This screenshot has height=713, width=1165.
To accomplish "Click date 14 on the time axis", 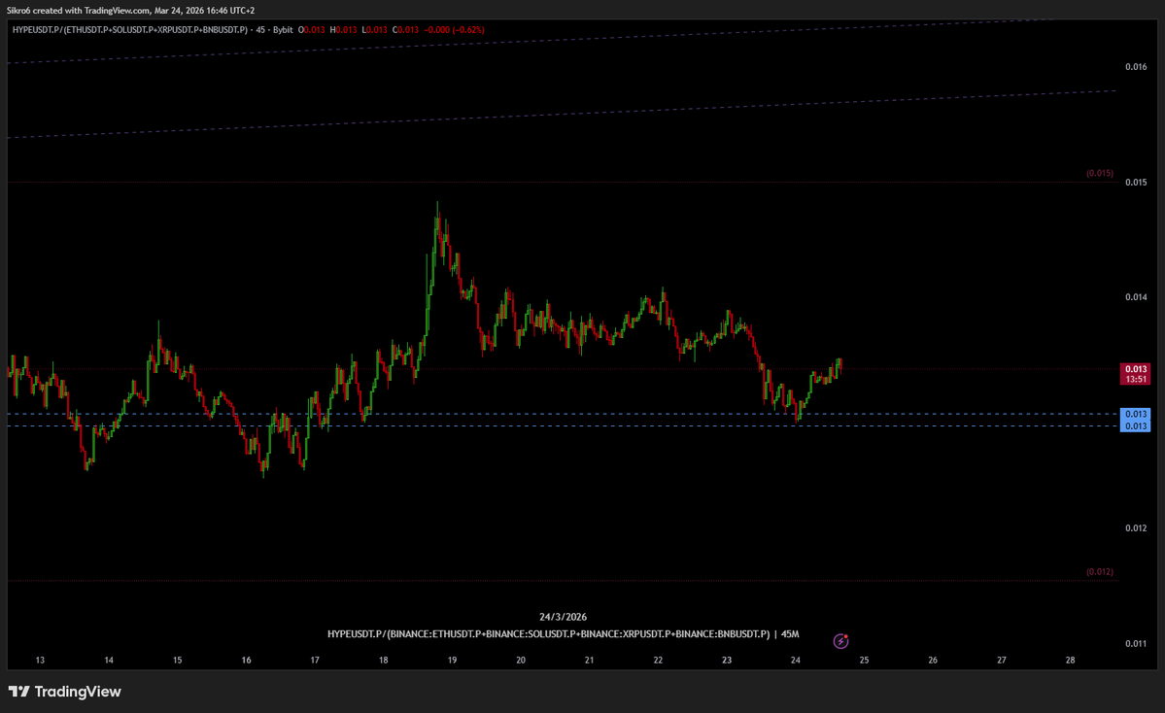I will pos(109,660).
